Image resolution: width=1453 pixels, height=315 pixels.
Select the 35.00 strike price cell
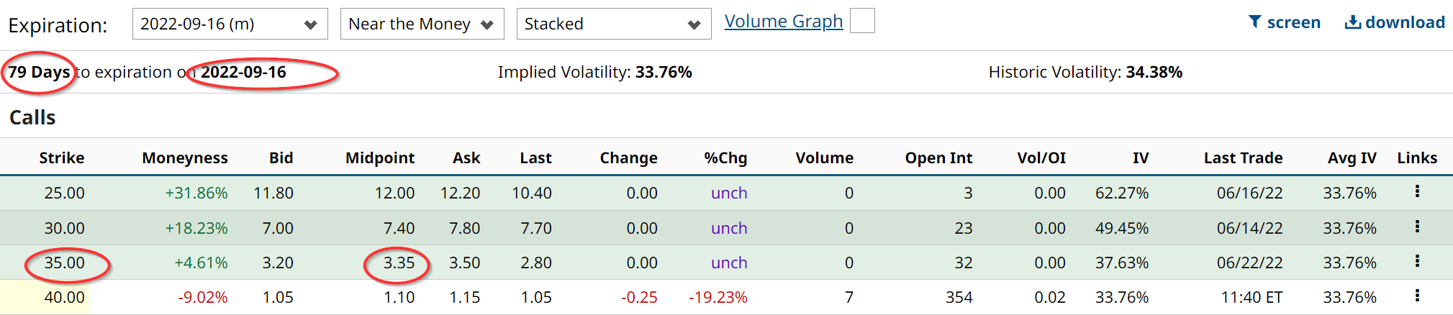tap(65, 263)
